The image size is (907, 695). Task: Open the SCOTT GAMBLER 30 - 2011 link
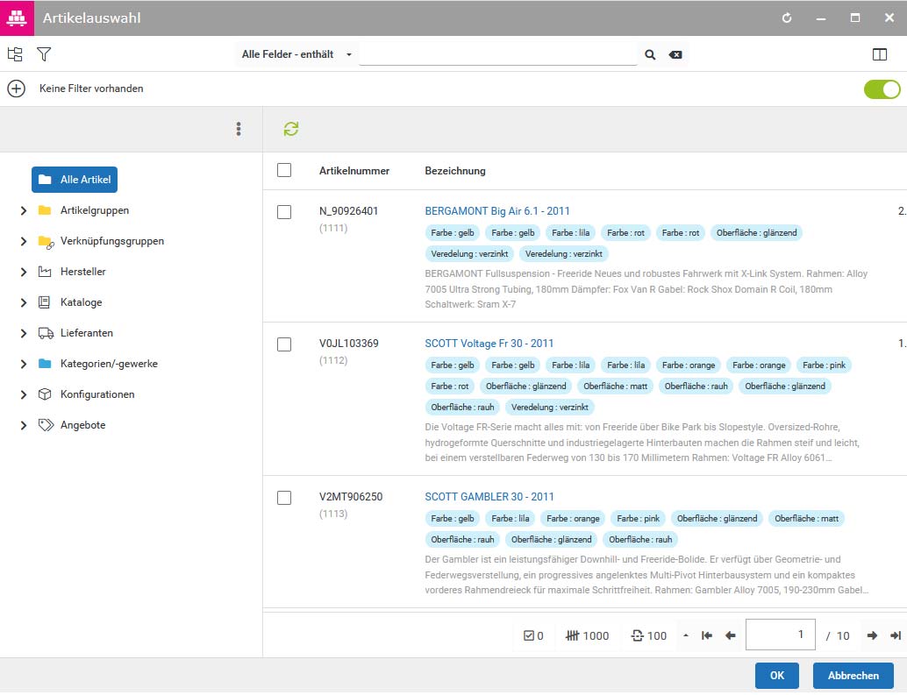tap(489, 496)
